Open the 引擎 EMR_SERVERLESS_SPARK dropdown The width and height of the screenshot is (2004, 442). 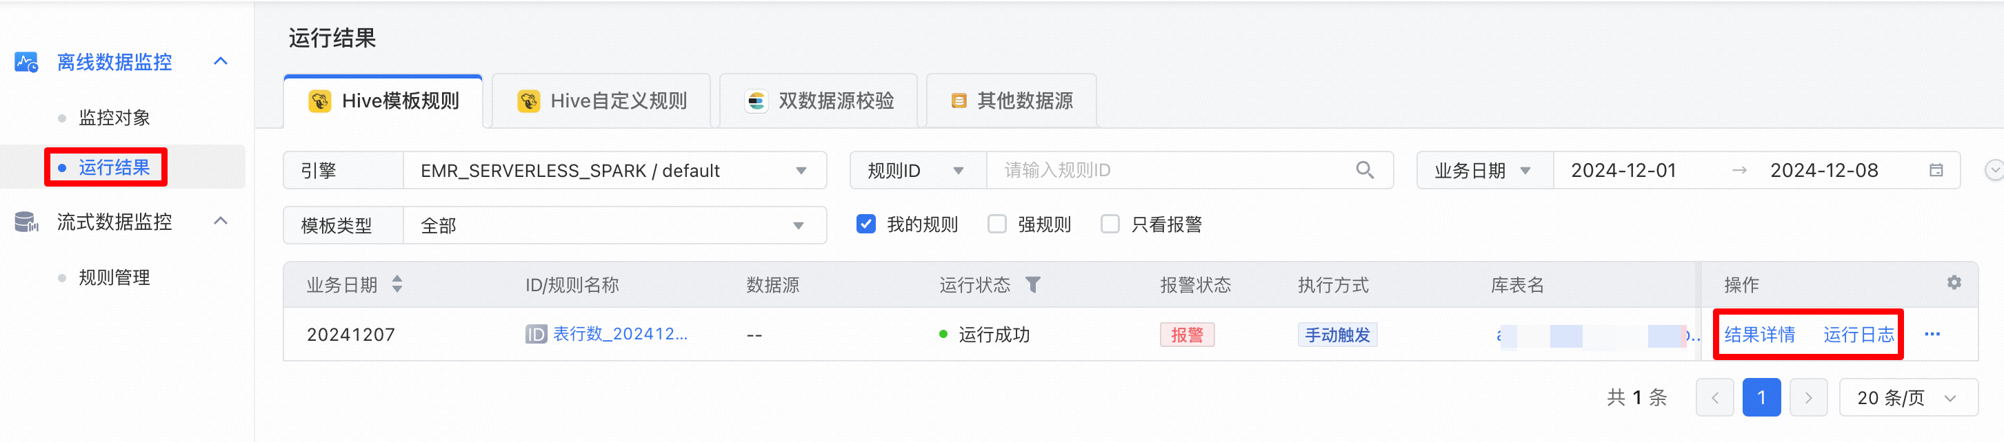614,170
